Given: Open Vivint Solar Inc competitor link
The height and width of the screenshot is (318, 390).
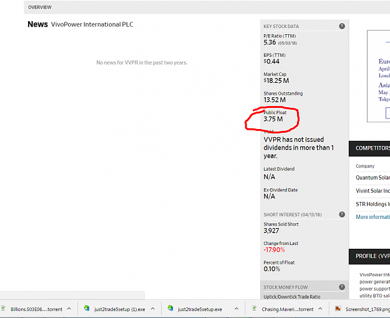Looking at the screenshot, I should click(373, 191).
